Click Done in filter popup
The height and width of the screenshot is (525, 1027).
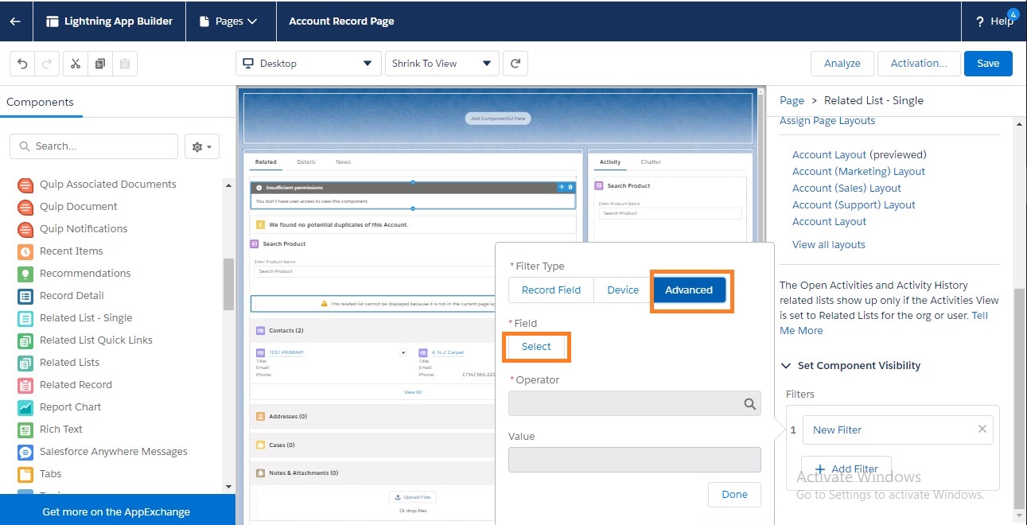pyautogui.click(x=734, y=494)
